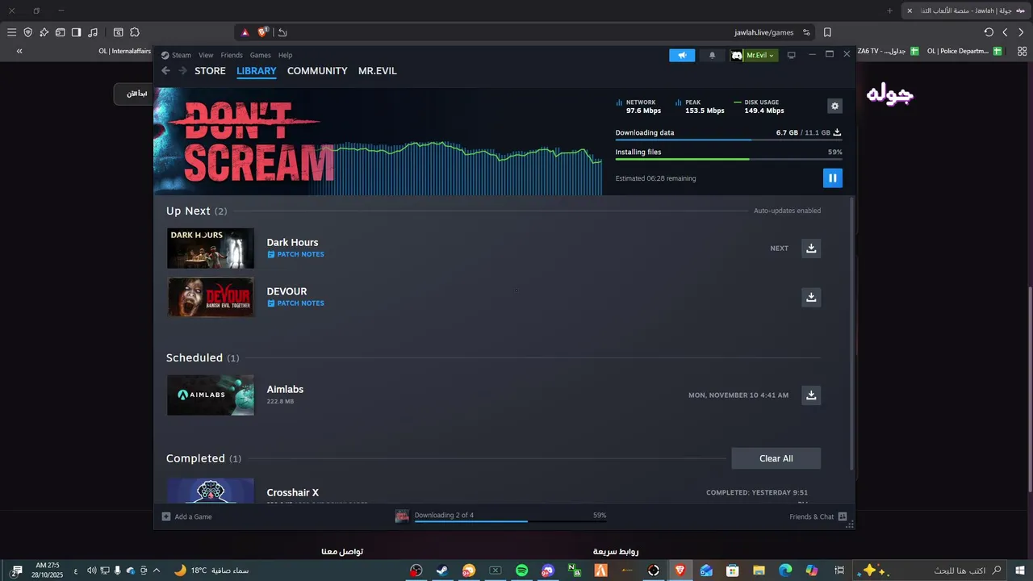1033x581 pixels.
Task: Toggle the microphone tray icon
Action: (118, 571)
